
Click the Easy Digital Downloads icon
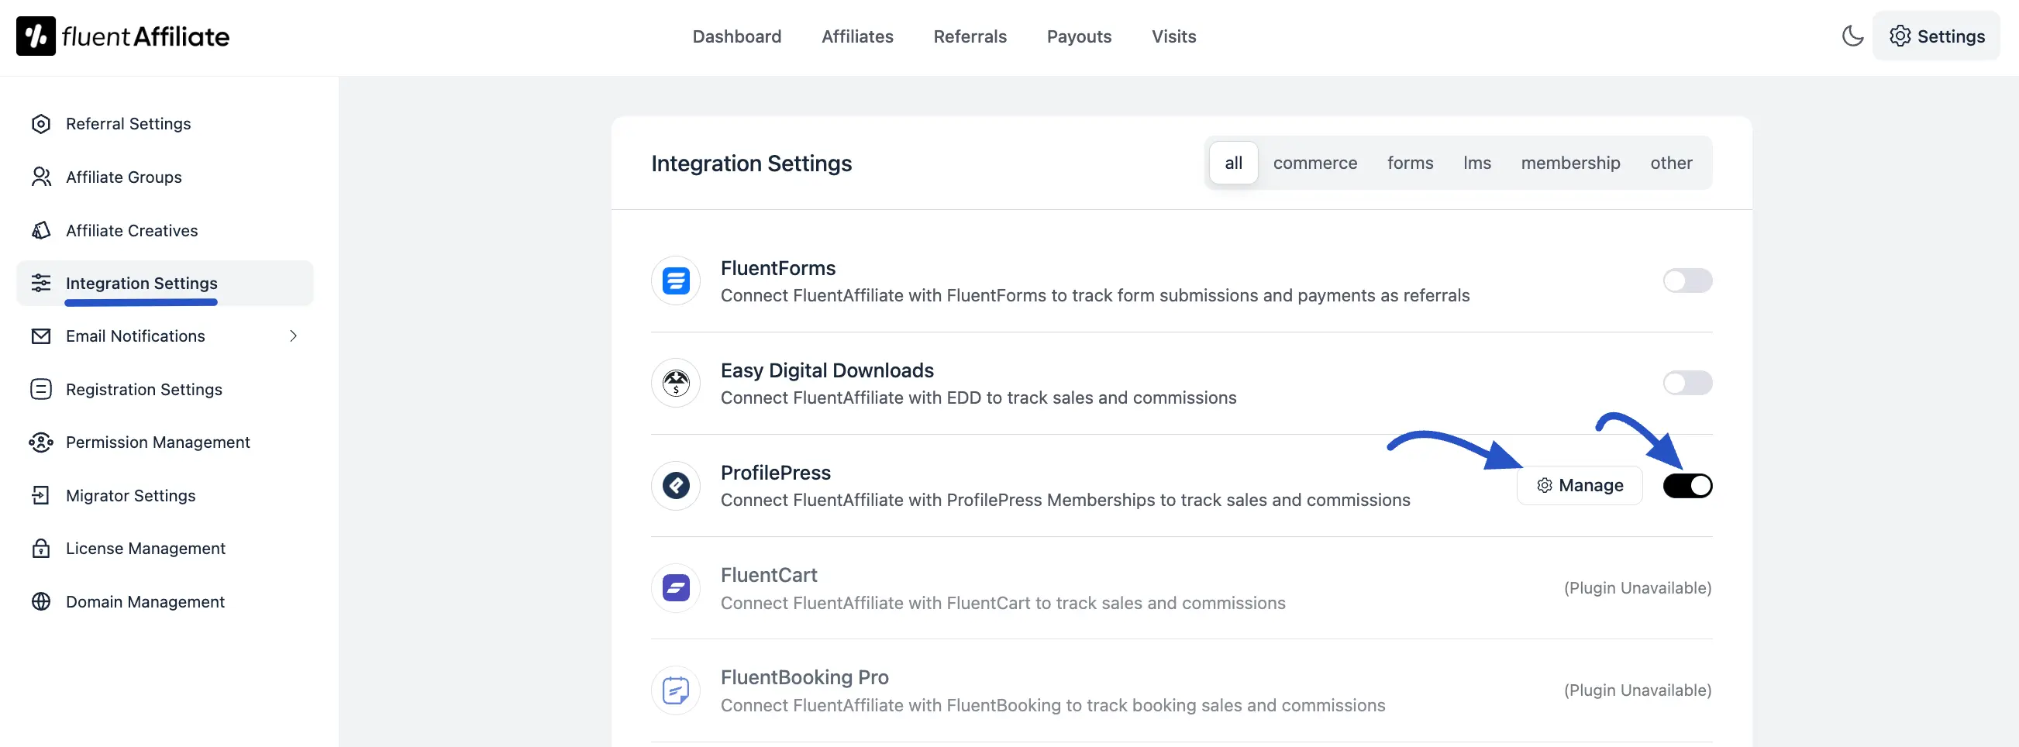675,383
